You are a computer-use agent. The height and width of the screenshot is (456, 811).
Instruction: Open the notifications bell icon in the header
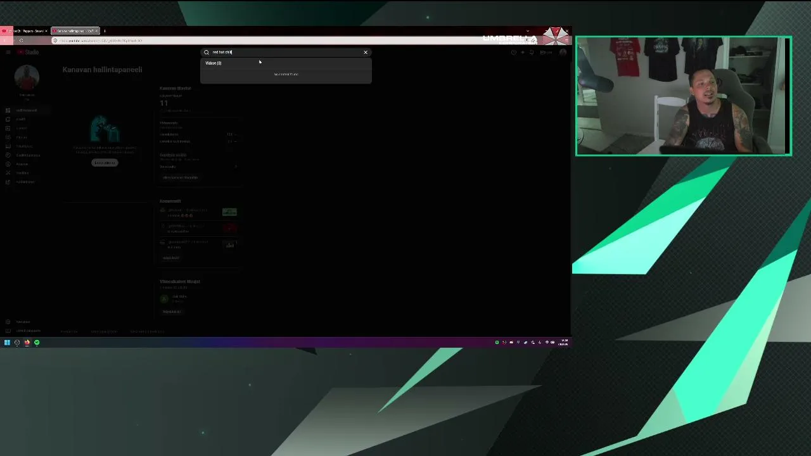[532, 53]
